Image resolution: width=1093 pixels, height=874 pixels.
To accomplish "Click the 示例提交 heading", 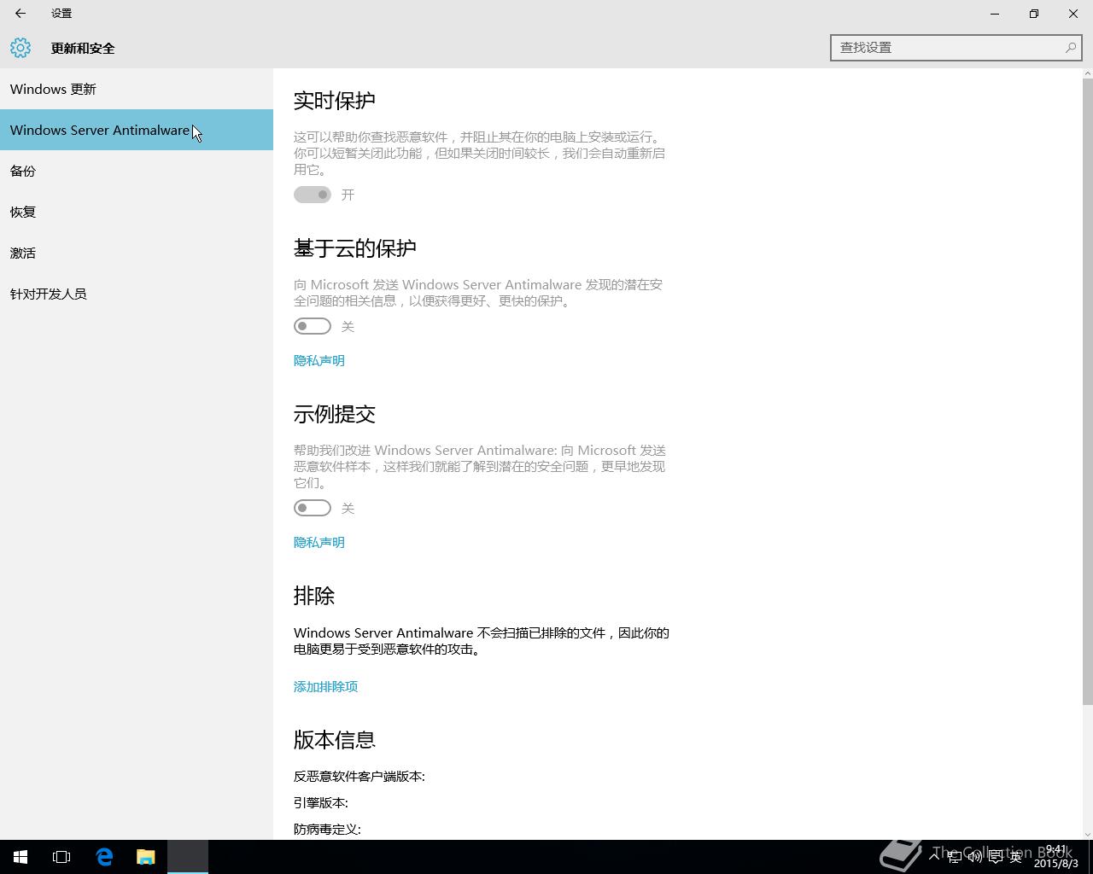I will 335,414.
